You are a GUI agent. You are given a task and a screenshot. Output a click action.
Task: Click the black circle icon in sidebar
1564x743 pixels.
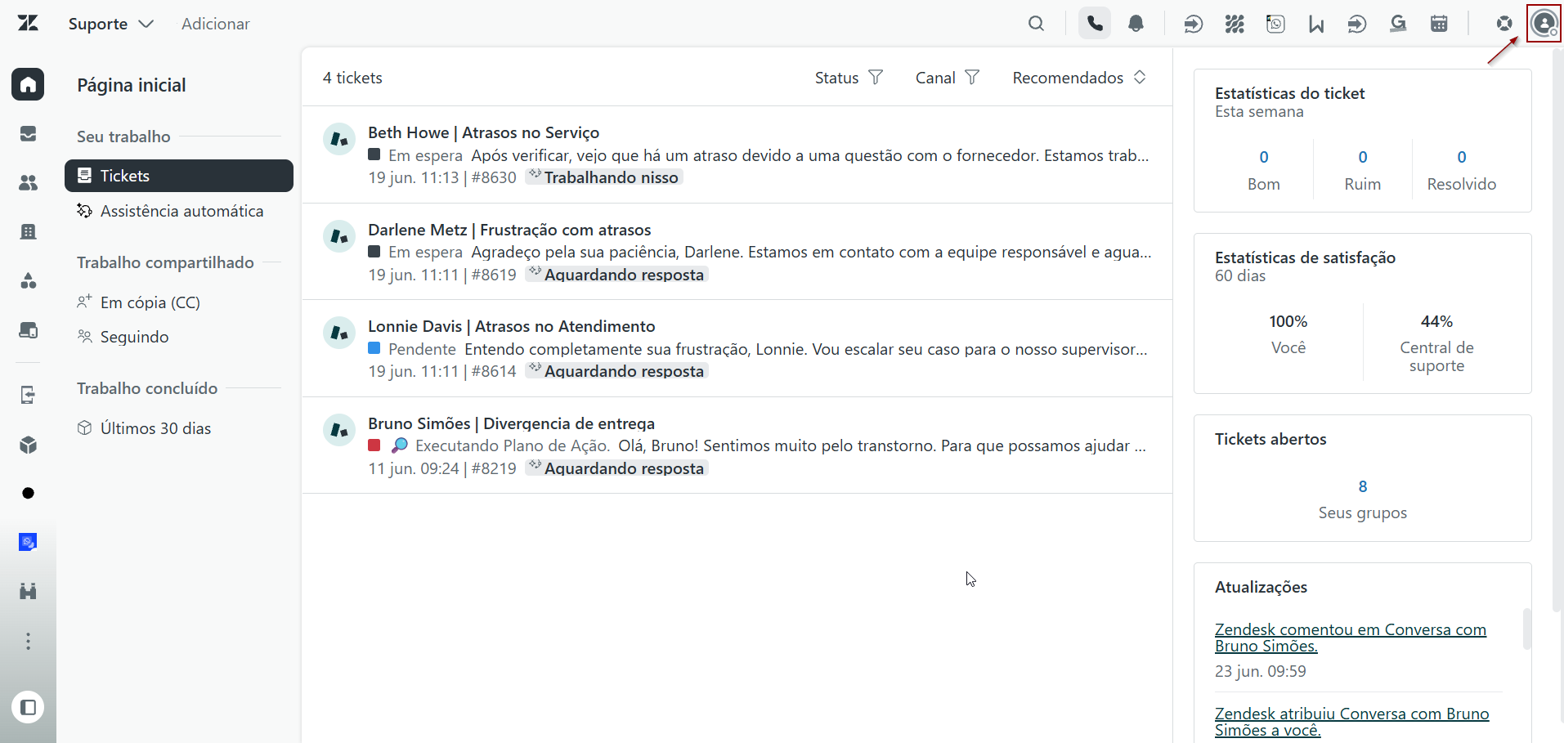(x=28, y=493)
